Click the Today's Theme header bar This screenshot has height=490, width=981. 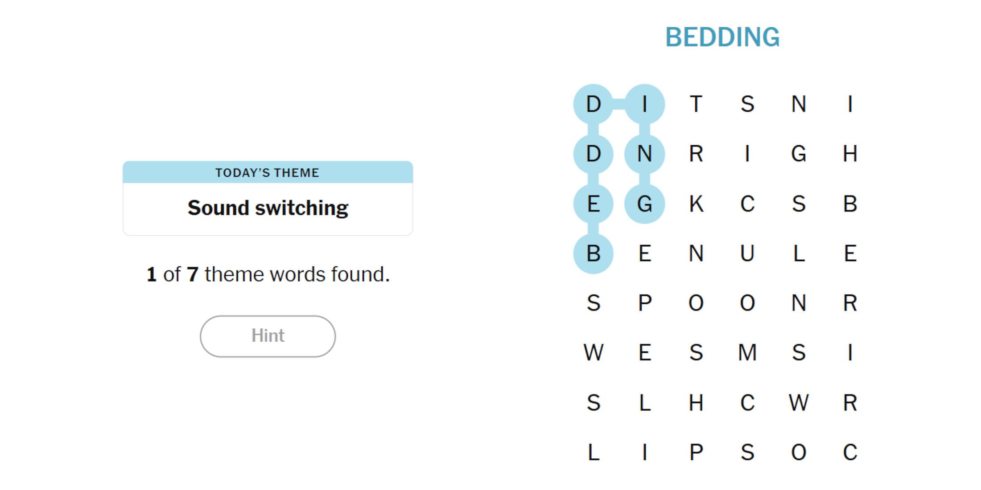pos(268,172)
